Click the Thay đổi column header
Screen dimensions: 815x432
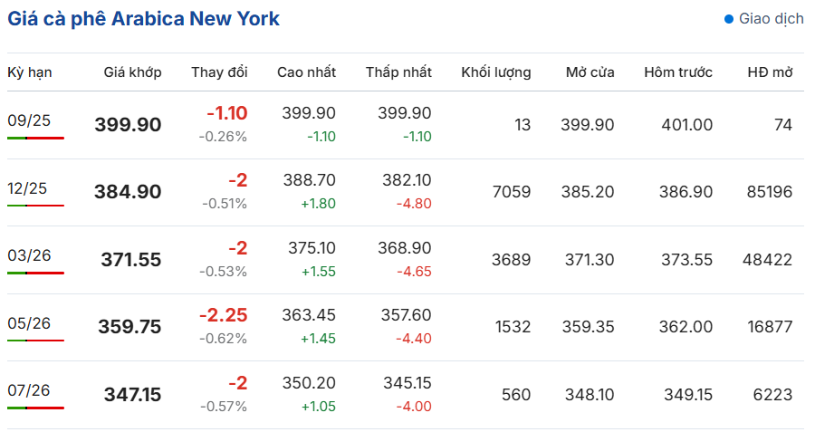[219, 72]
